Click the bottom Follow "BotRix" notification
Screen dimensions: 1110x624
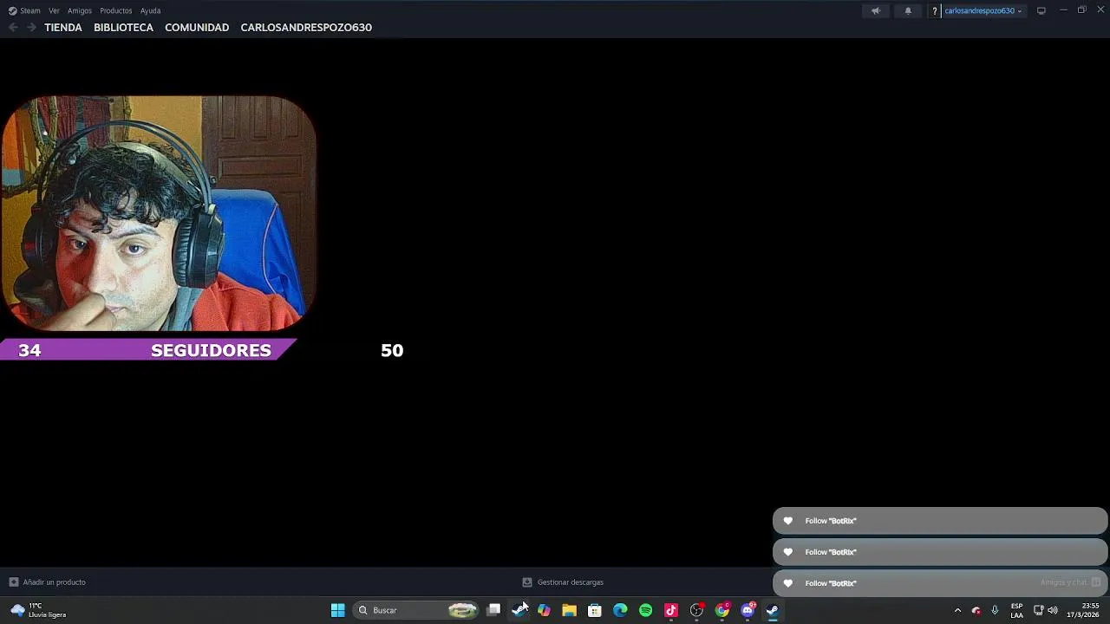tap(940, 583)
